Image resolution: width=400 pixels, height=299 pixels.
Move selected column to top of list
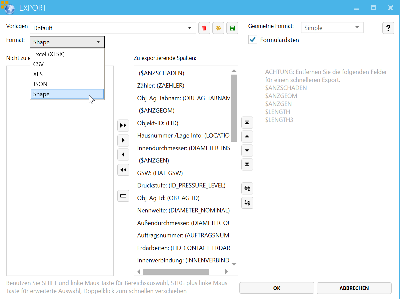(247, 123)
